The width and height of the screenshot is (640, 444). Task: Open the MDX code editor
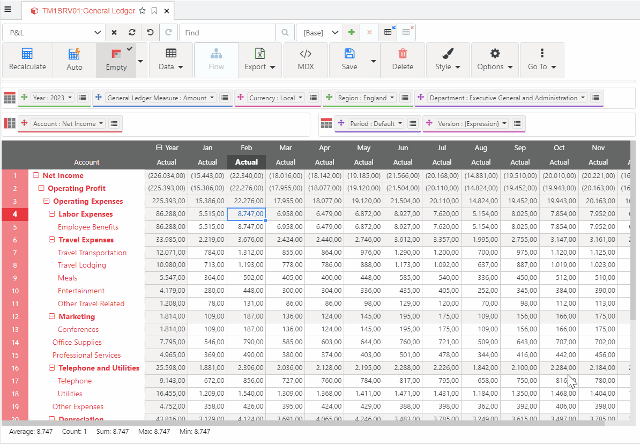click(x=306, y=60)
